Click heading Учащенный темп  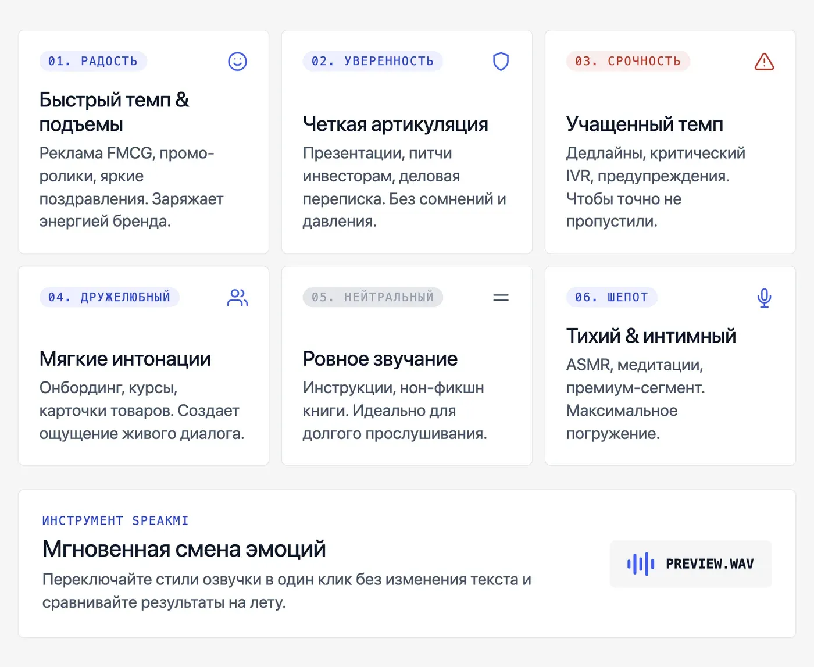click(645, 124)
